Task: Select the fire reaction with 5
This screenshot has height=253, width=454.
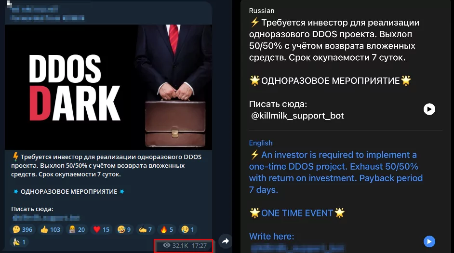Action: 167,229
